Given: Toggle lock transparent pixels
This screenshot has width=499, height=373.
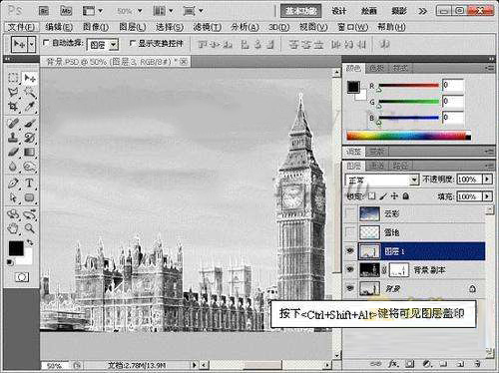Looking at the screenshot, I should pyautogui.click(x=372, y=196).
